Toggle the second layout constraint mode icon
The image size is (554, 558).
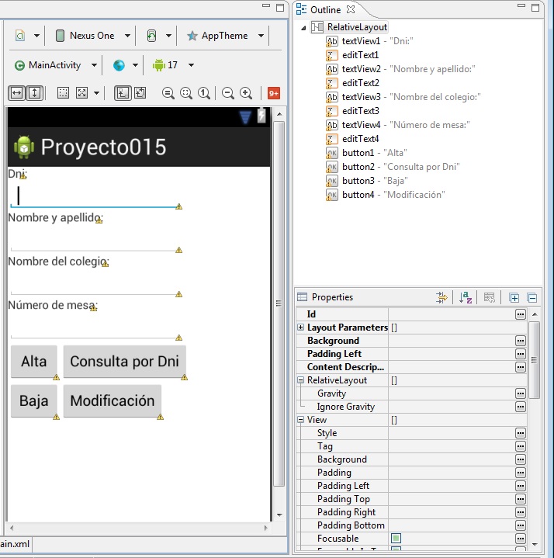click(140, 93)
